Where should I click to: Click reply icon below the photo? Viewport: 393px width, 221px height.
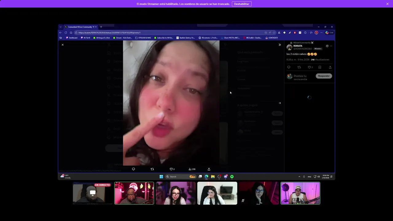[133, 169]
